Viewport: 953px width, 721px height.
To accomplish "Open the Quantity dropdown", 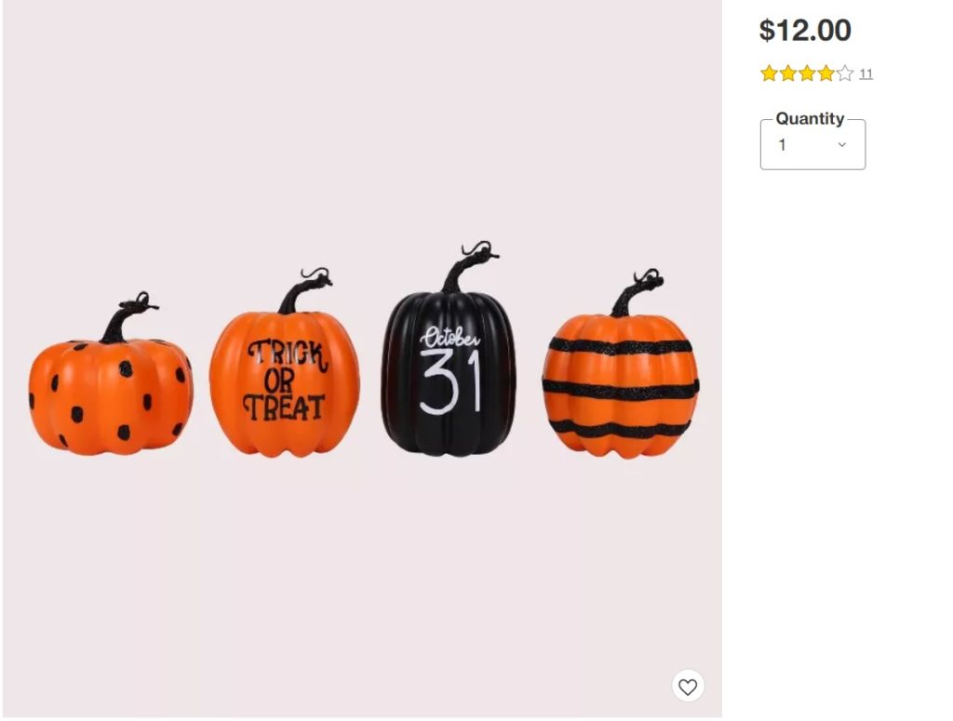I will [812, 144].
